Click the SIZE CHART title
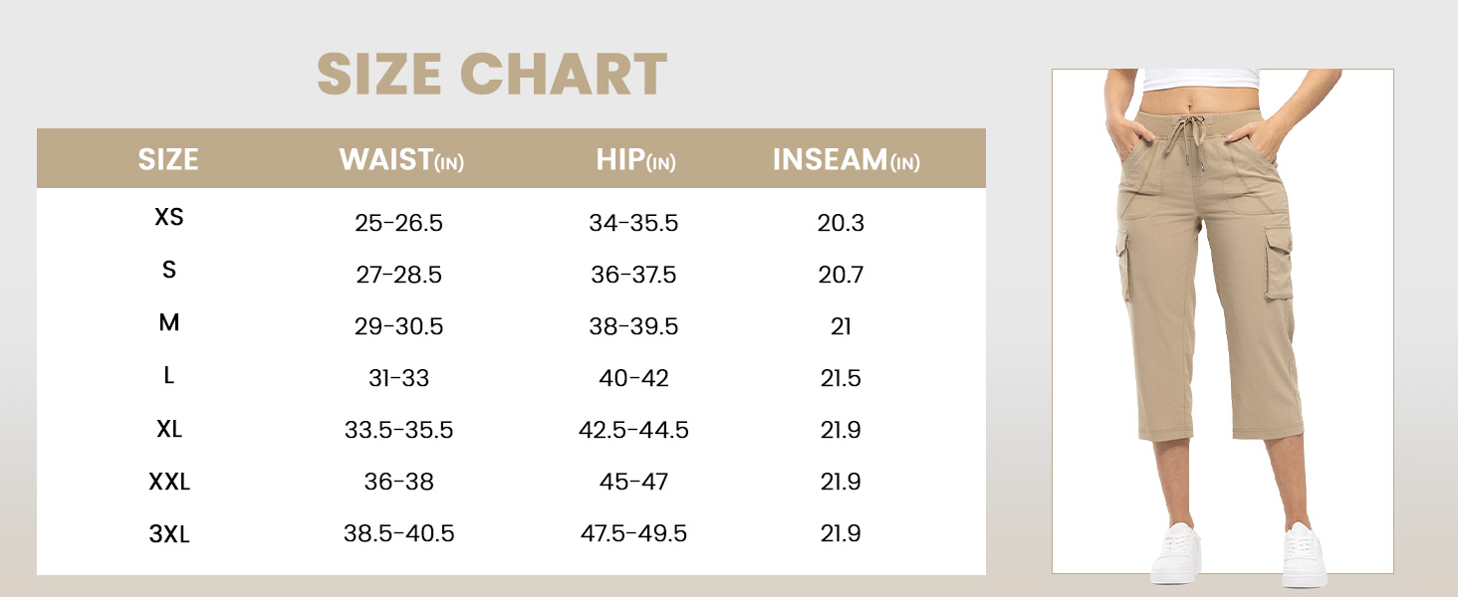The image size is (1458, 597). tap(492, 75)
